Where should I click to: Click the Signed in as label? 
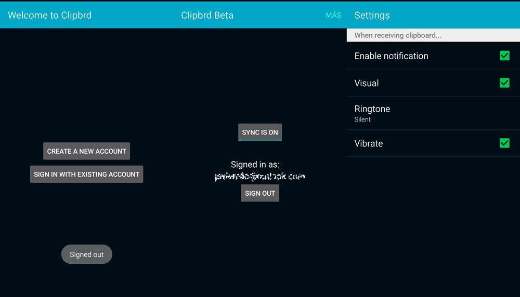coord(255,165)
